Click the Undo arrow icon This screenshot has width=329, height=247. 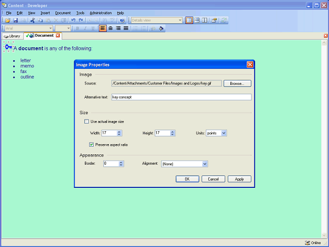pyautogui.click(x=73, y=21)
